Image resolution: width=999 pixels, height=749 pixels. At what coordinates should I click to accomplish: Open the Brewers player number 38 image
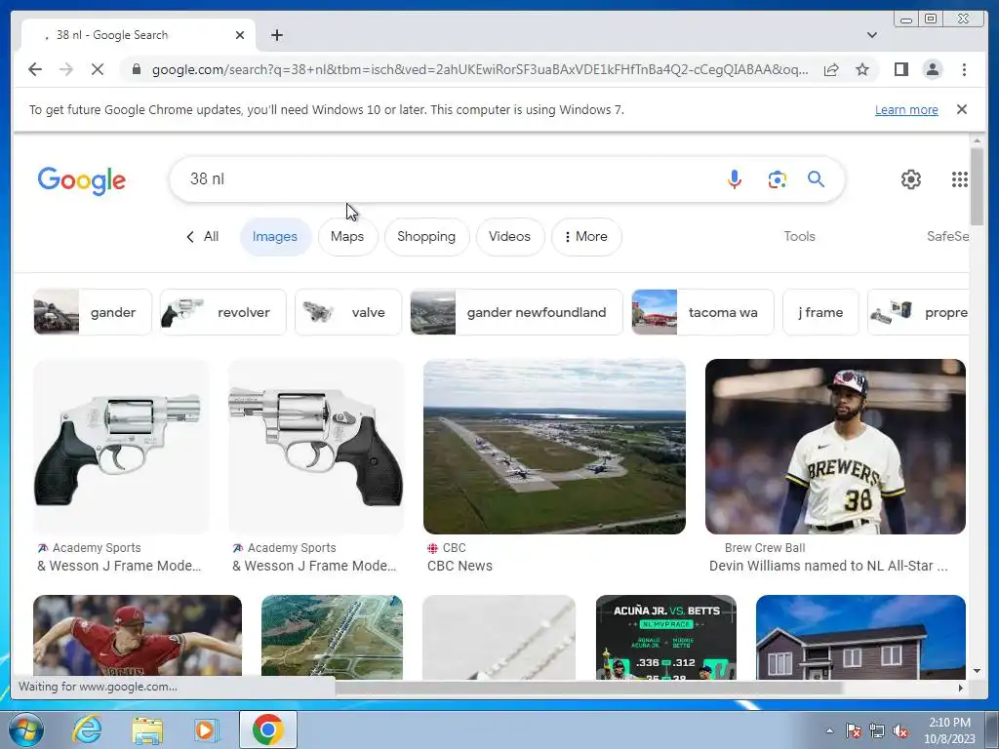coord(835,447)
